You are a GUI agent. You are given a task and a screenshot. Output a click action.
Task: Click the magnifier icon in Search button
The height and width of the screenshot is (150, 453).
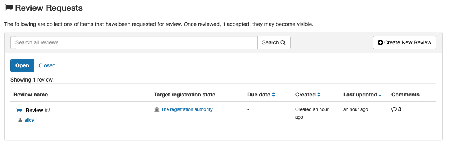pos(283,43)
